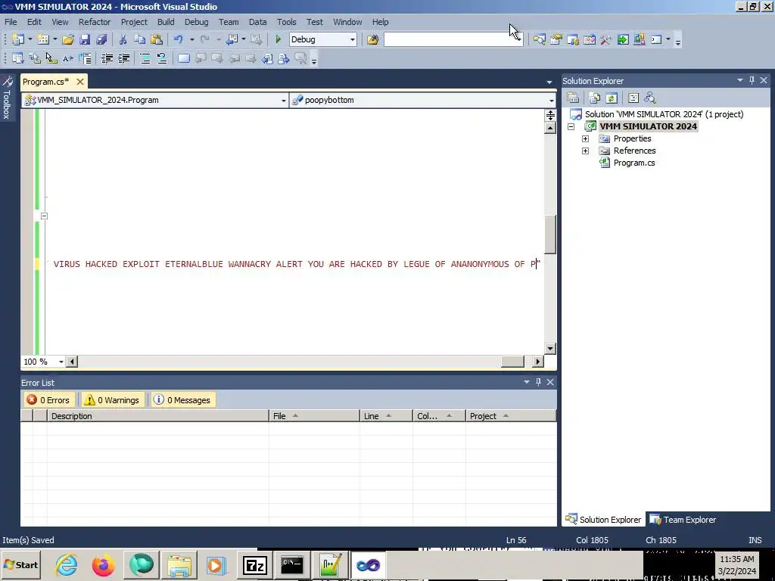Undo the last edit with the Undo arrow
Viewport: 775px width, 581px height.
click(179, 39)
